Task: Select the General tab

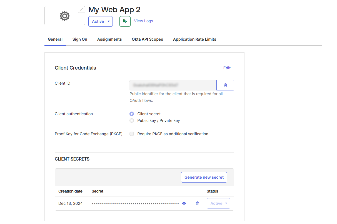Action: click(55, 39)
